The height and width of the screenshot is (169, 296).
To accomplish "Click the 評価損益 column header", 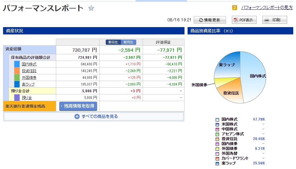I will (163, 42).
